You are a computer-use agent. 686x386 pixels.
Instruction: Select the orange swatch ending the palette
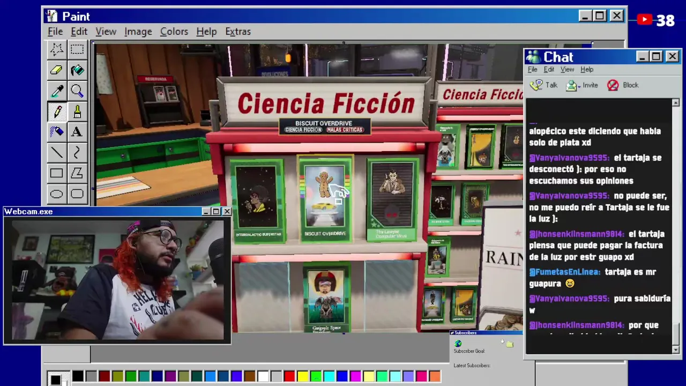(435, 376)
